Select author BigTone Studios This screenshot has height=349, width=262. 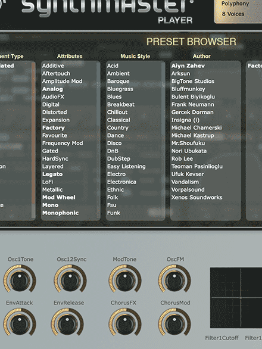pyautogui.click(x=193, y=81)
